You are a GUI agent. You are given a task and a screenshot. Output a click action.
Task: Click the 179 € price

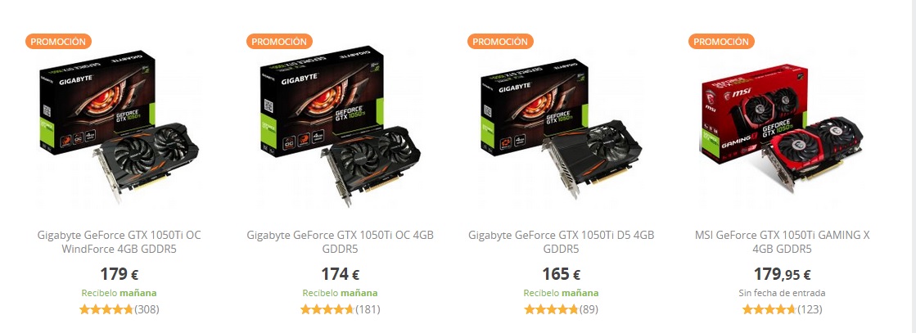[x=120, y=274]
